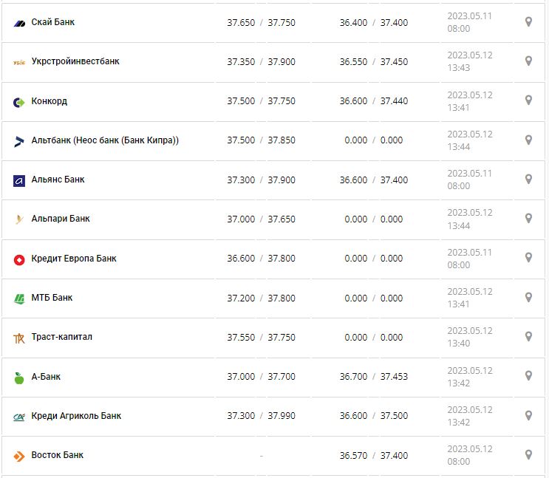Click the Траст-капитал bank name

[x=62, y=337]
